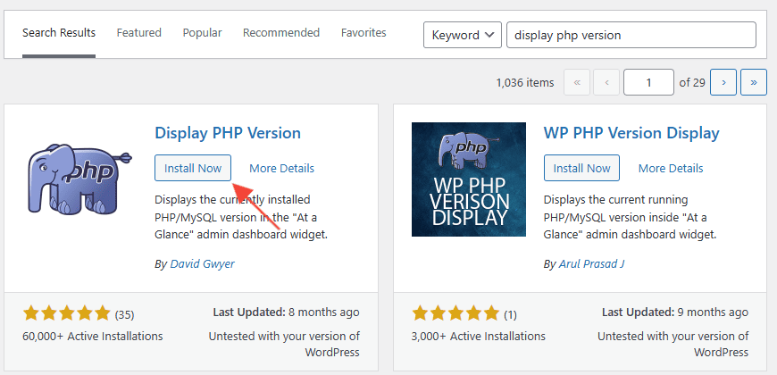The width and height of the screenshot is (777, 375).
Task: Jump to last page of results
Action: click(754, 82)
